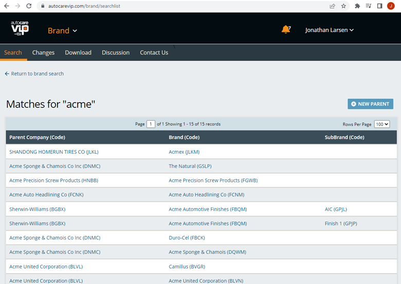Open Acme Precision Screw Products (FGWB) brand
401x284 pixels.
[213, 181]
